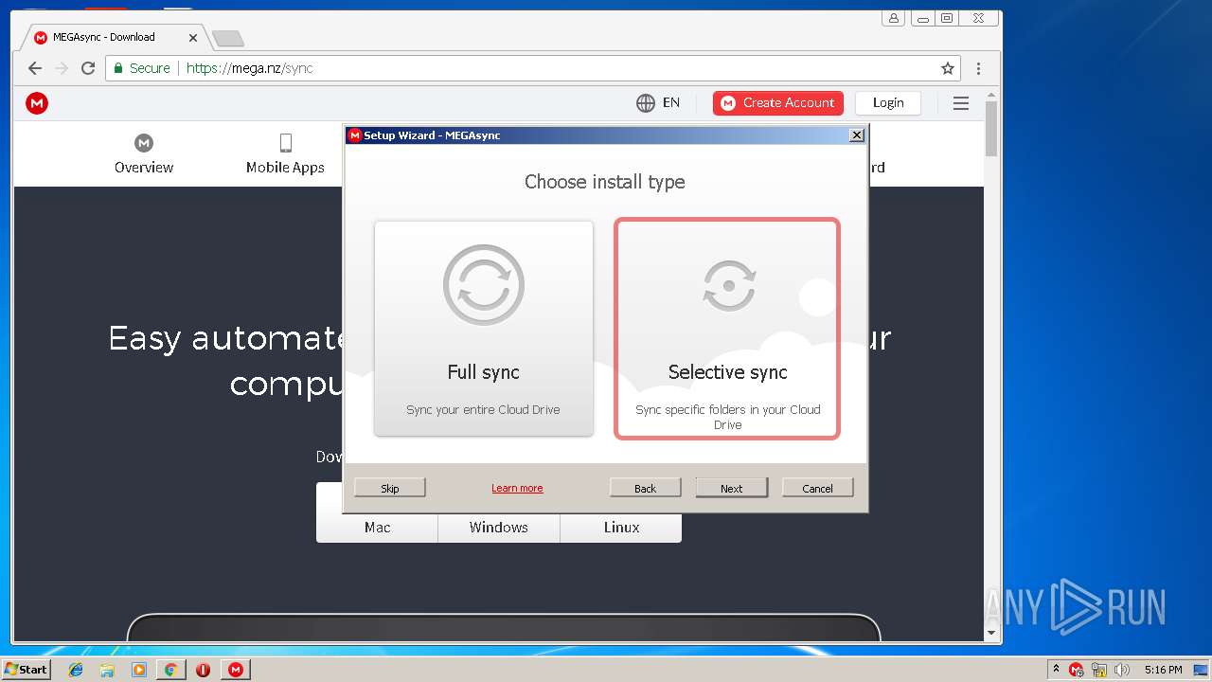Switch to Chrome in the taskbar
Screen dimensions: 1212x682
(x=170, y=670)
